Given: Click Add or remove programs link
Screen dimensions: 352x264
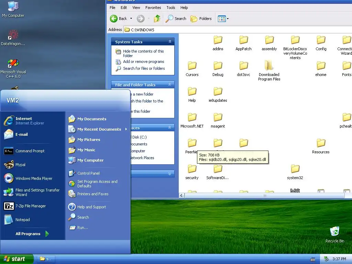Looking at the screenshot, I should click(143, 62).
